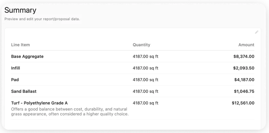
Task: Click the $12,561.00 amount
Action: pos(243,103)
